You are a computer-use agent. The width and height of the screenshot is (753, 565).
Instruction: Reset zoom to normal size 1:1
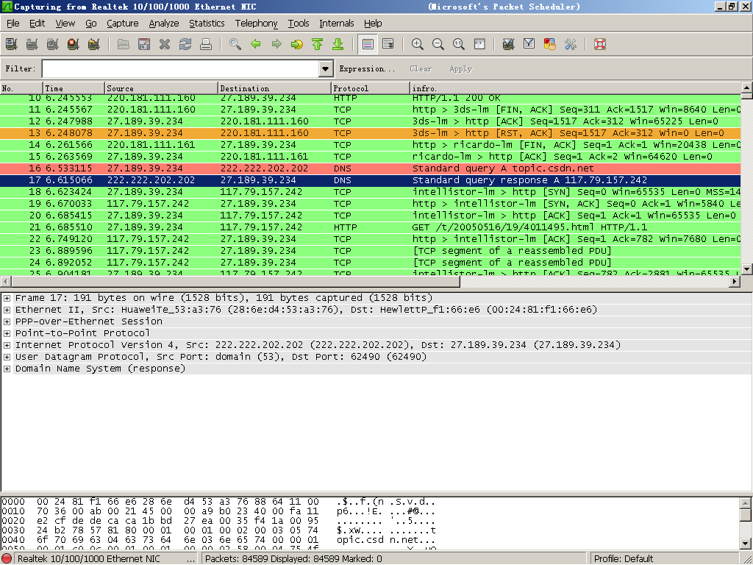pos(459,44)
